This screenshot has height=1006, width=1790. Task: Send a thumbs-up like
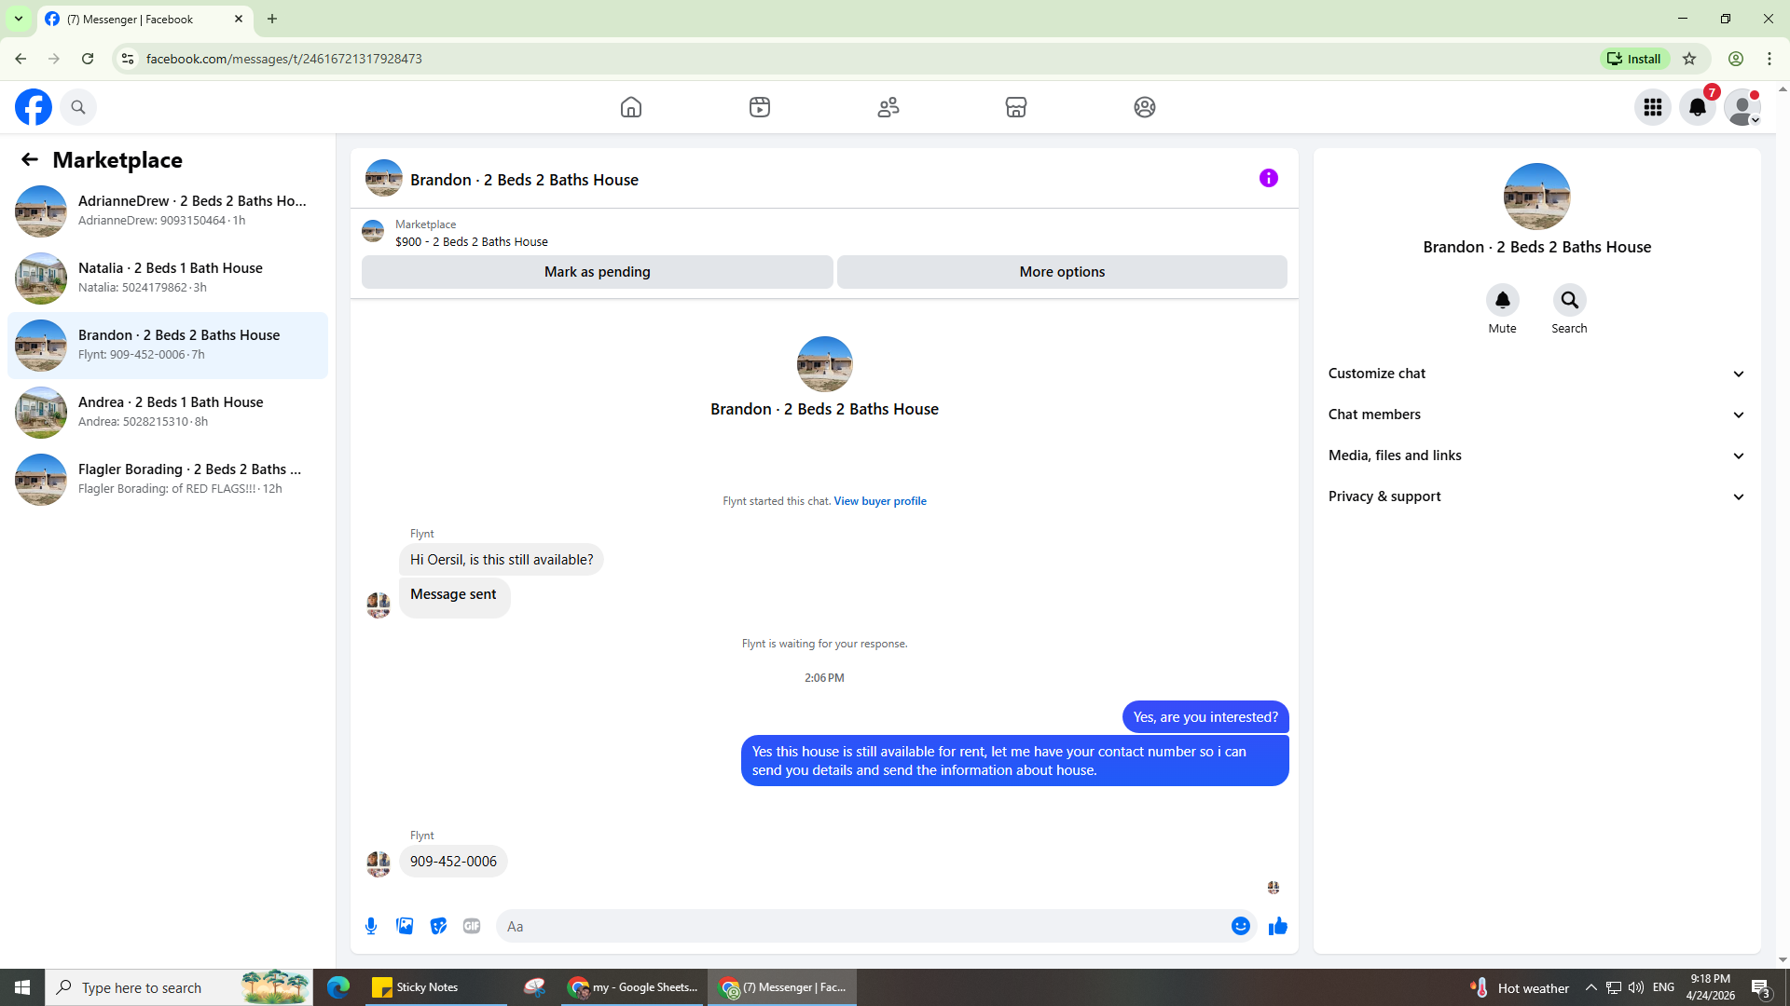1278,926
